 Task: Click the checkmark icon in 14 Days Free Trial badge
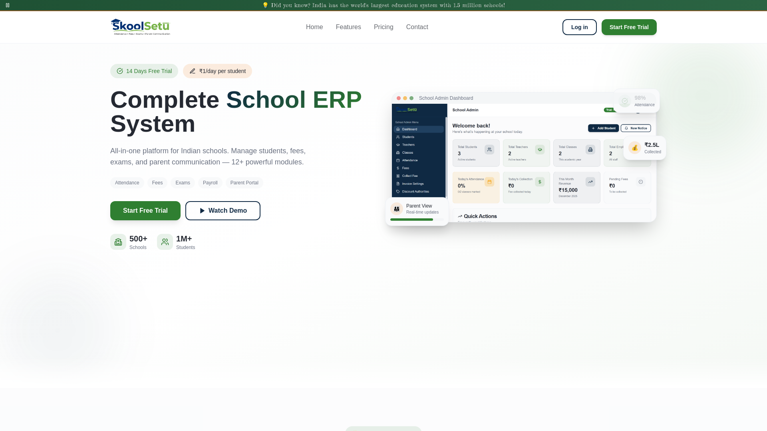[120, 71]
